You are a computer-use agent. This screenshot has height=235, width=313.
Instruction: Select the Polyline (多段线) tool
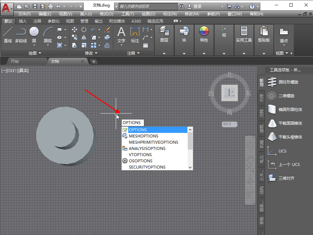[x=21, y=35]
